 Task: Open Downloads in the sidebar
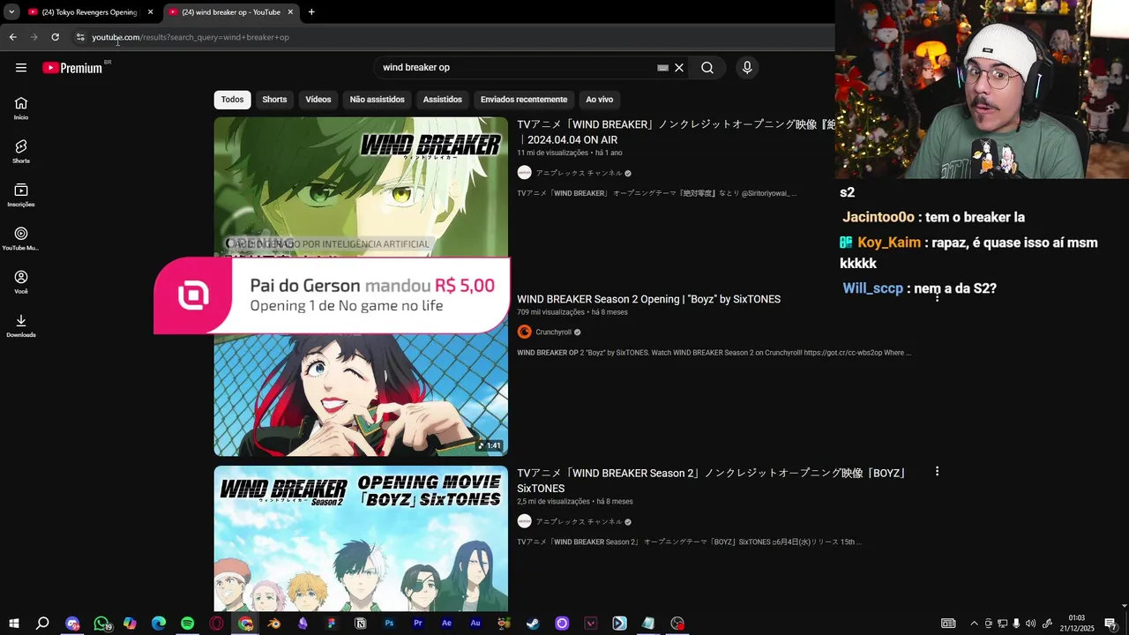click(x=21, y=325)
